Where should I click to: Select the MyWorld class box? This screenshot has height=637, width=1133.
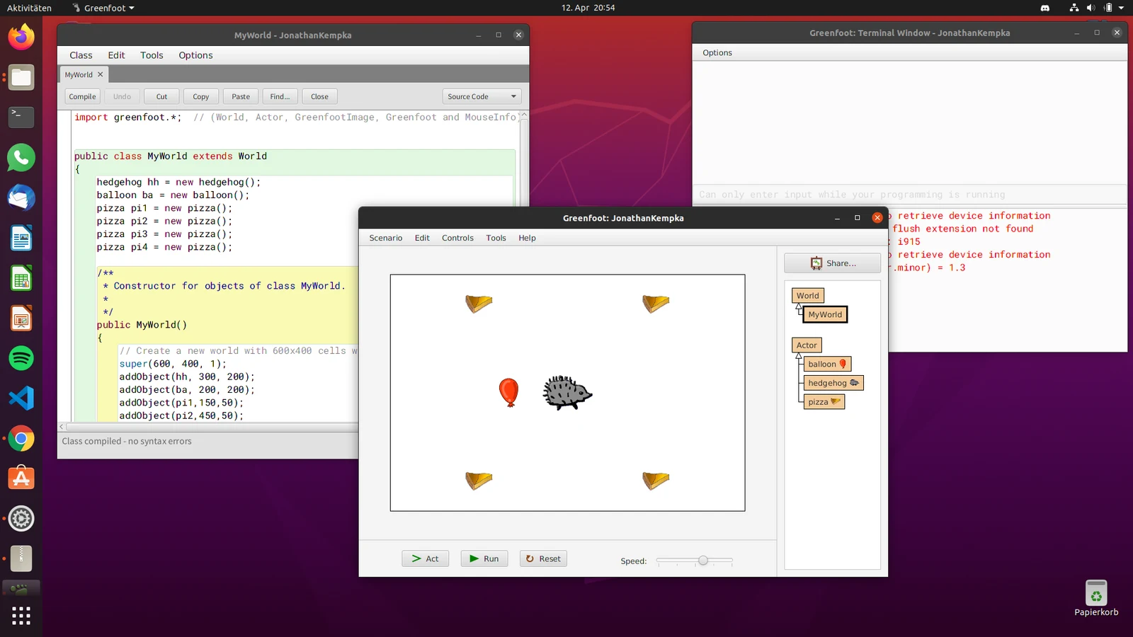[x=825, y=314]
